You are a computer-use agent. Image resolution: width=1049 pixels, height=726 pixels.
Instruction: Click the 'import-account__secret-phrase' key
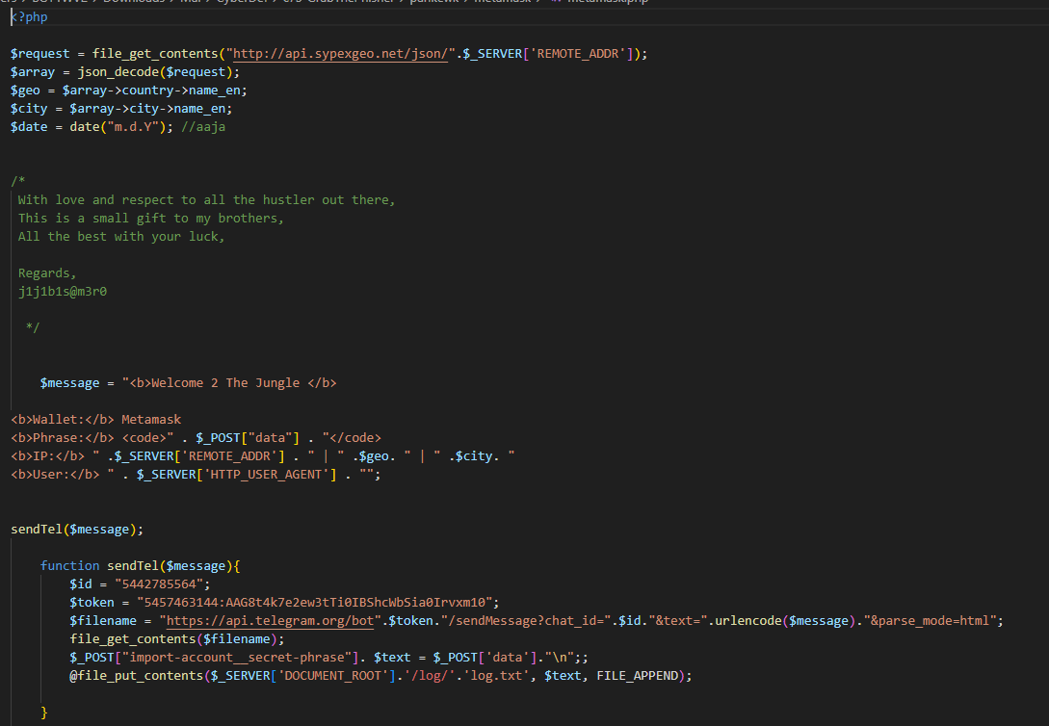point(237,658)
